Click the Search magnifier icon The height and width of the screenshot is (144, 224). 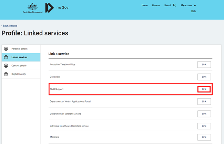pyautogui.click(x=174, y=5)
